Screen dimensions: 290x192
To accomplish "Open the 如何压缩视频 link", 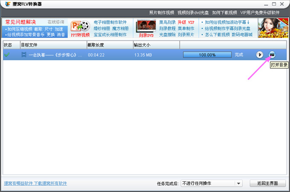I will (x=20, y=29).
